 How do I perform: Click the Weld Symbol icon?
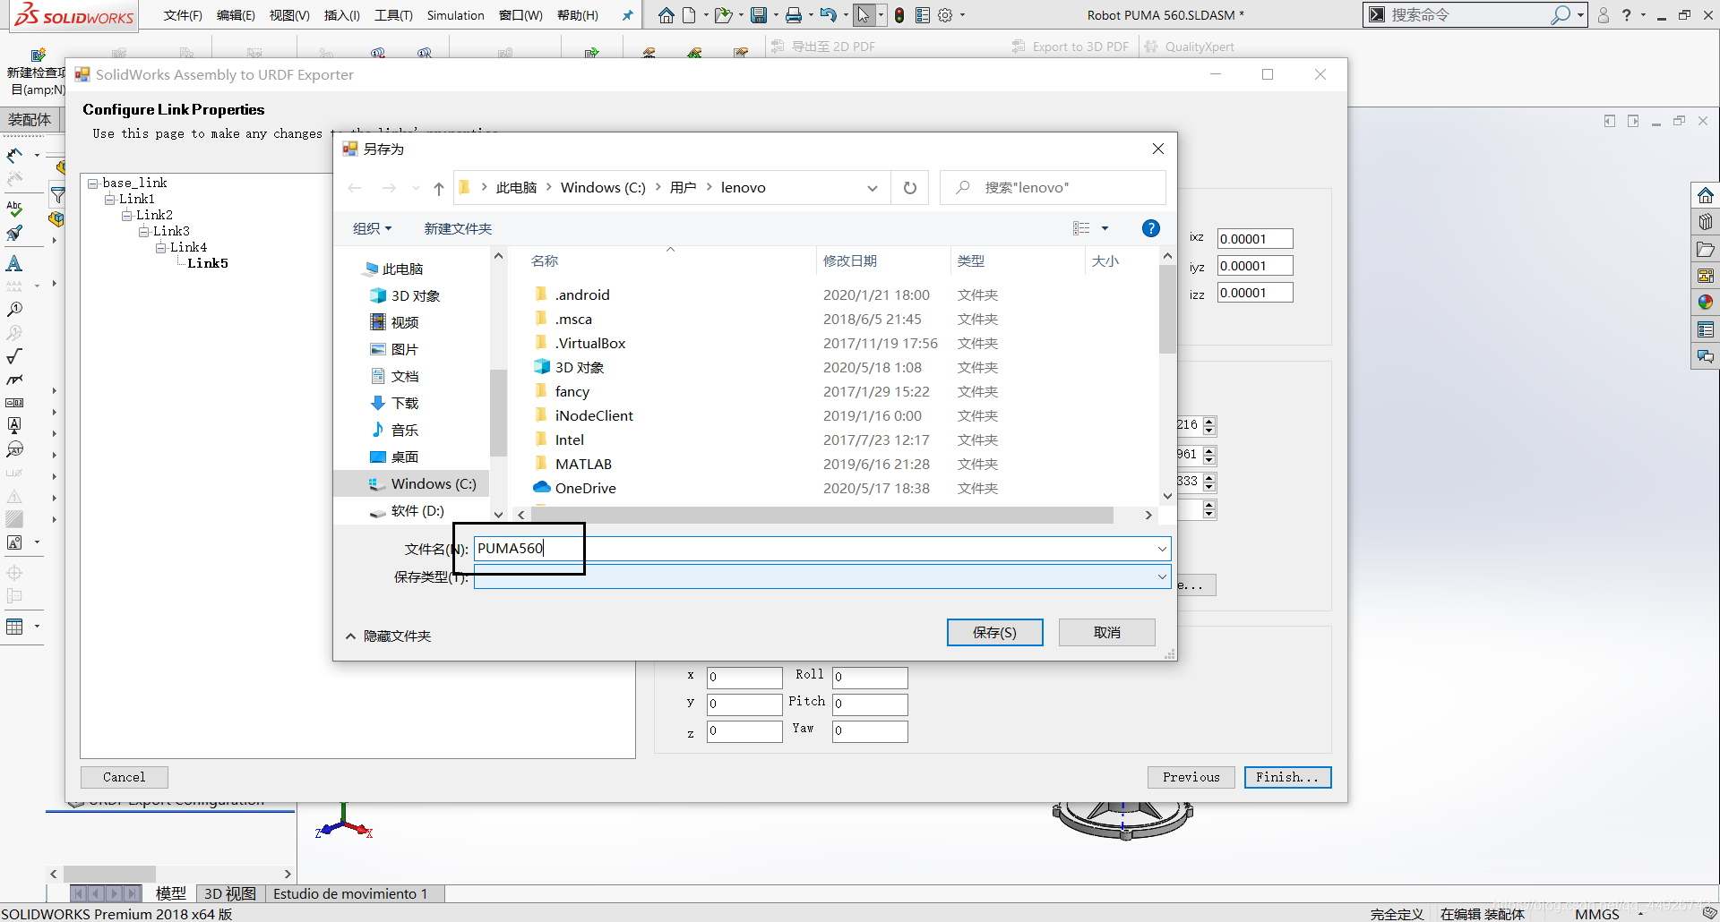coord(14,380)
